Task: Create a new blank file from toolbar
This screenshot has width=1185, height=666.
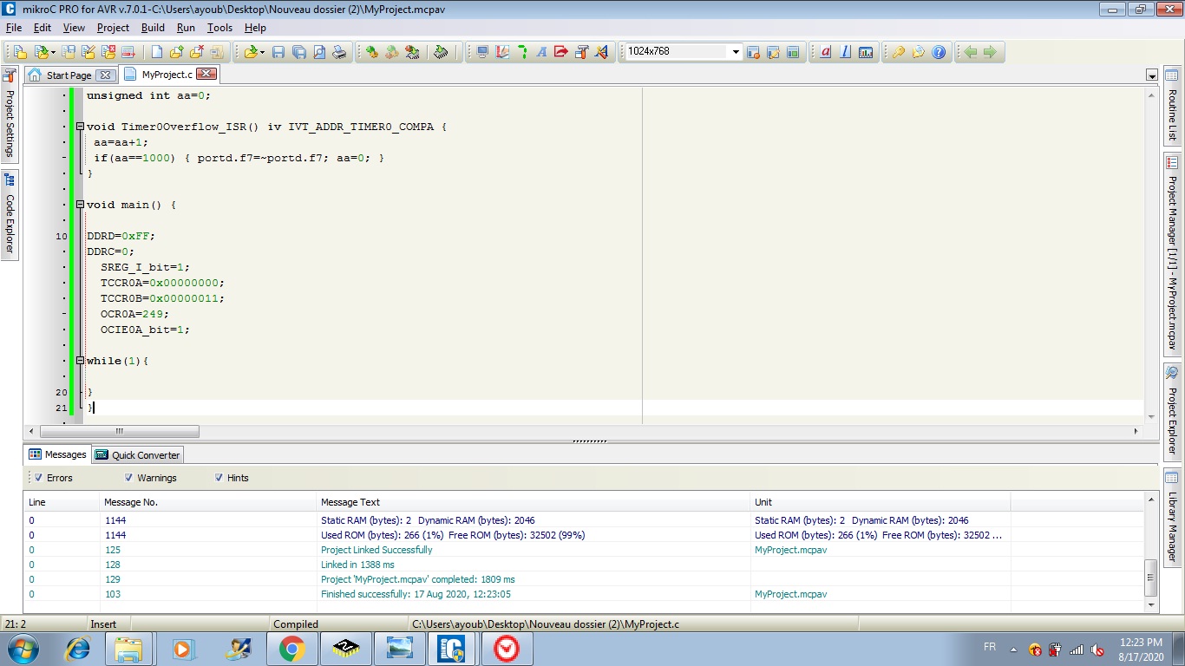Action: (156, 52)
